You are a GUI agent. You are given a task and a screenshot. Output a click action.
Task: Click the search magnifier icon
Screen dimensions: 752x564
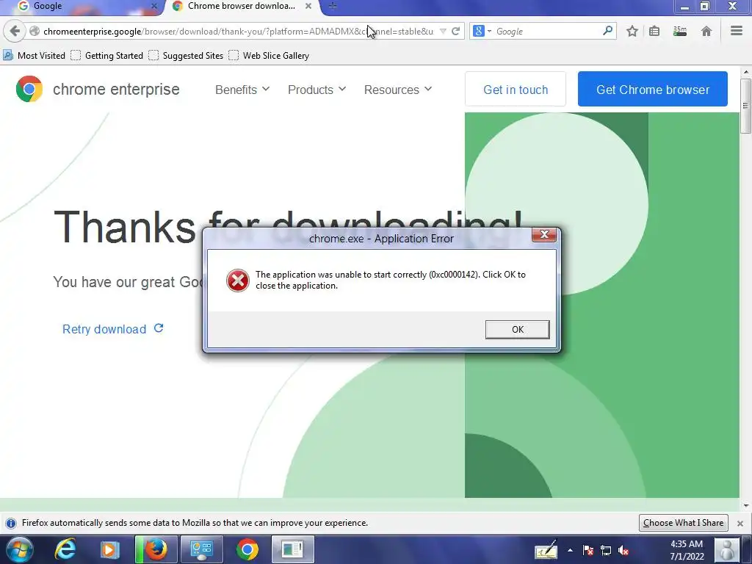607,31
